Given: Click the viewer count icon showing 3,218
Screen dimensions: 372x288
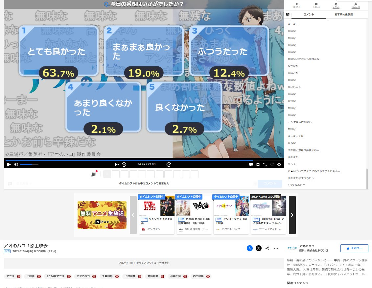Looking at the screenshot, I should [296, 4].
